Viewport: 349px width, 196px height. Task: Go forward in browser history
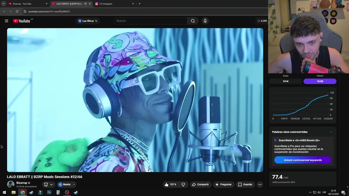[10, 11]
